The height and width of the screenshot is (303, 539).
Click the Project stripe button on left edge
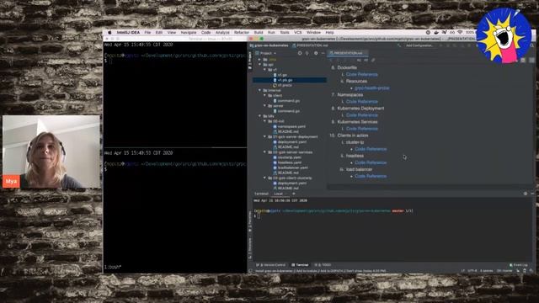click(250, 61)
